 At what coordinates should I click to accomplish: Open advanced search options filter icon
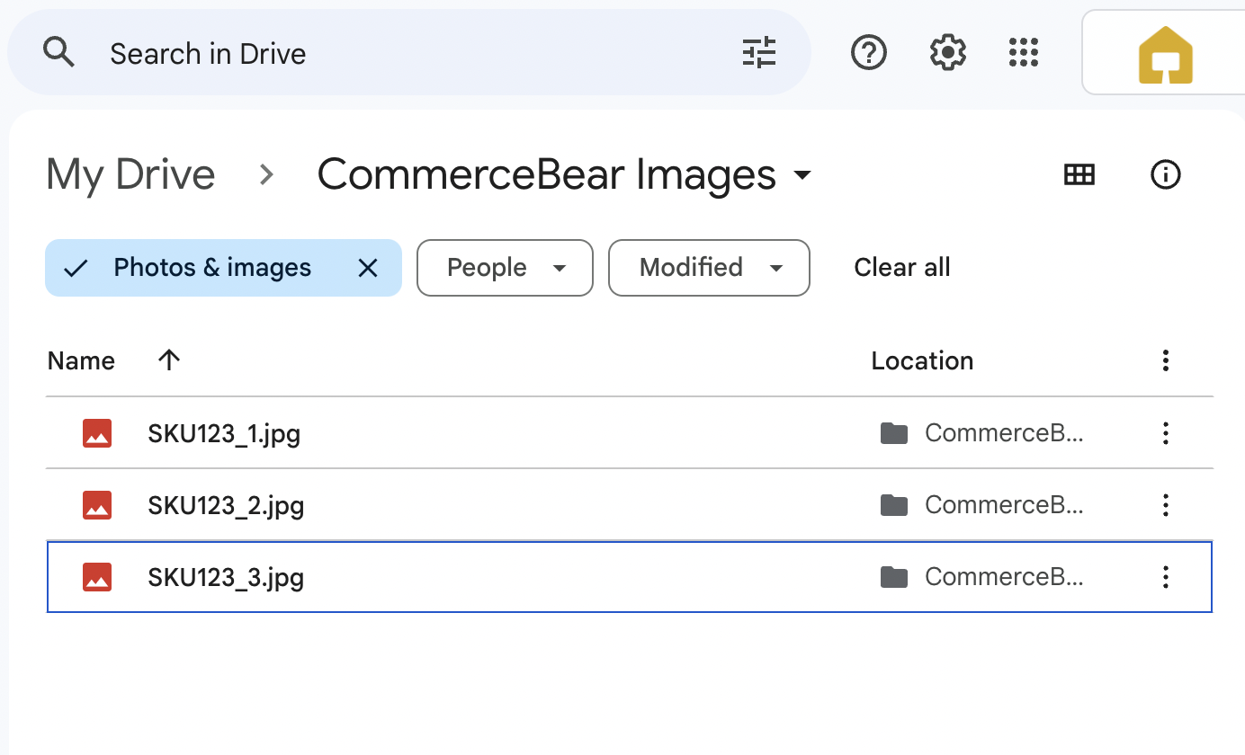point(758,53)
